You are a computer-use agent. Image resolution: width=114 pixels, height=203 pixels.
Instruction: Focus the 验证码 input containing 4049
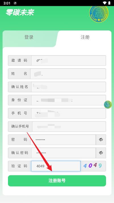[x=56, y=166]
